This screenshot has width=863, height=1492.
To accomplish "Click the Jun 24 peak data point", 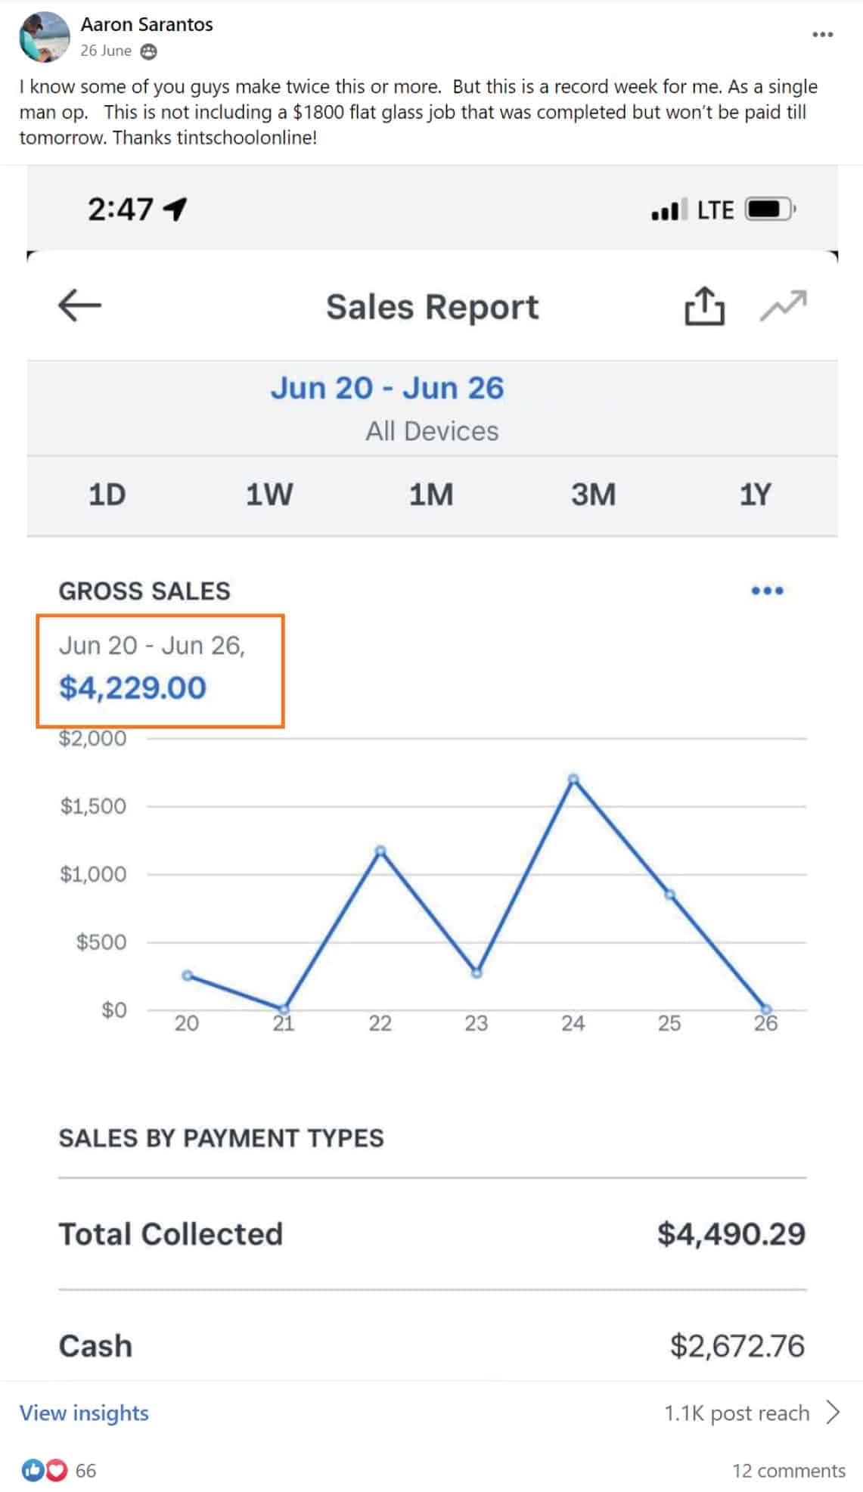I will pyautogui.click(x=573, y=779).
